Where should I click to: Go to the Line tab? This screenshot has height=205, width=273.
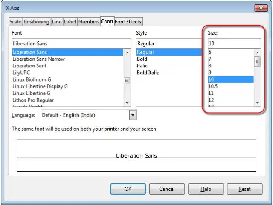point(57,22)
